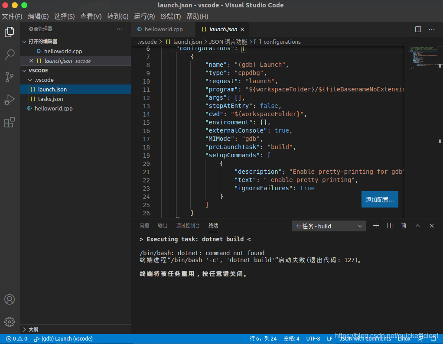Split the terminal panel

(x=390, y=226)
